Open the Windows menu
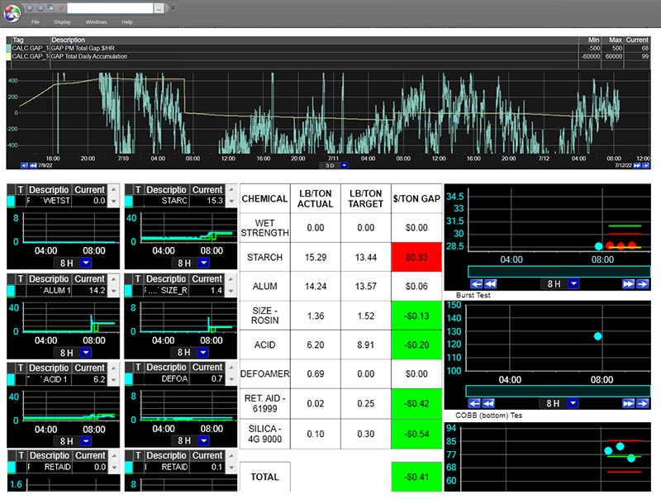661x499 pixels. click(x=96, y=22)
